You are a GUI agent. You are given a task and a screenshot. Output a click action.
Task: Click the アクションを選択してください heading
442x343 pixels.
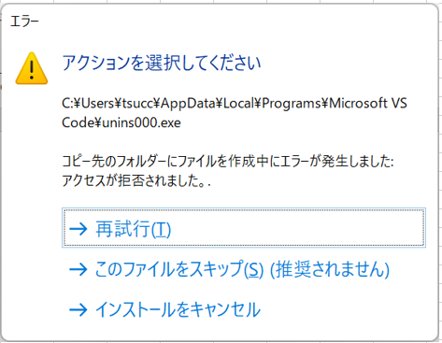162,63
